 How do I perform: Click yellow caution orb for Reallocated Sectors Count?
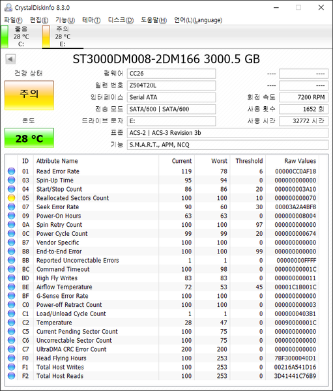coord(11,197)
